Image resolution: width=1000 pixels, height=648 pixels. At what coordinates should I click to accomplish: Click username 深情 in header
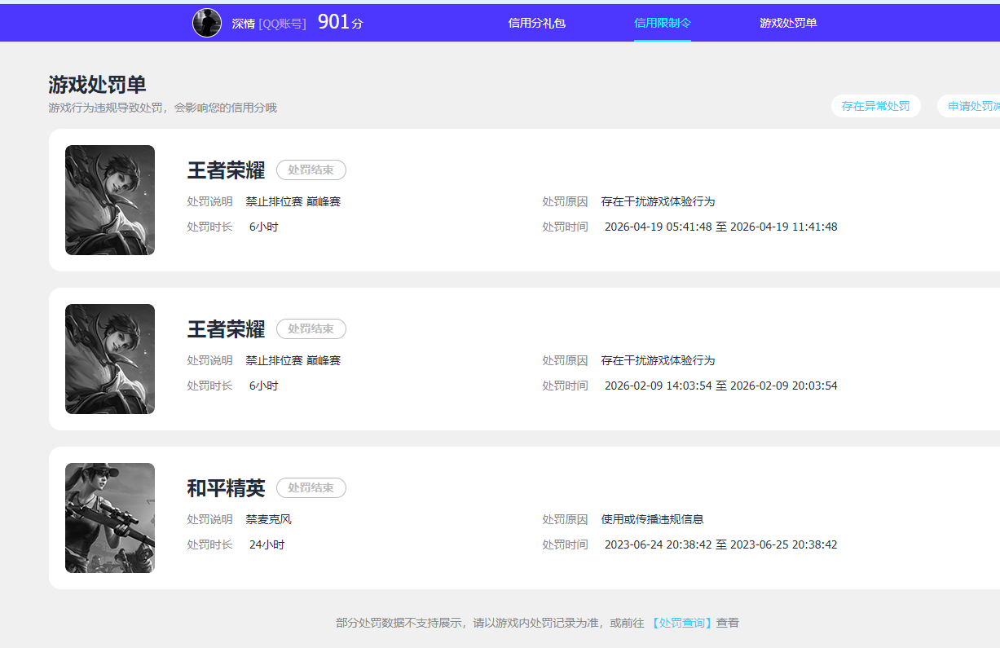click(x=244, y=24)
